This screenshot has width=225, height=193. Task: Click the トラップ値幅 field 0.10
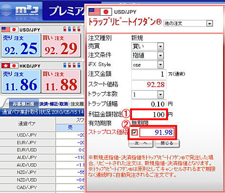click(149, 104)
